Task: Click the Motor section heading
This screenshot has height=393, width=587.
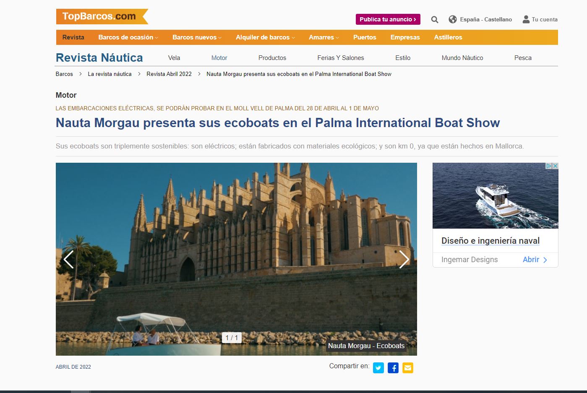Action: click(66, 95)
